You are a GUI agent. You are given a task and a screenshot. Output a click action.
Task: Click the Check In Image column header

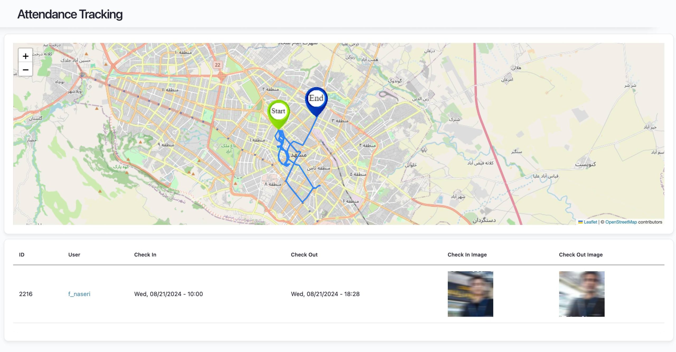click(x=467, y=255)
